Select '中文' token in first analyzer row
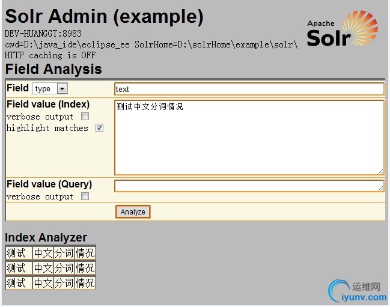Image resolution: width=390 pixels, height=307 pixels. click(43, 253)
